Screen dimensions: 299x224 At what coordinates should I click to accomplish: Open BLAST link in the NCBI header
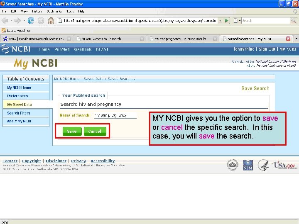[x=102, y=49]
